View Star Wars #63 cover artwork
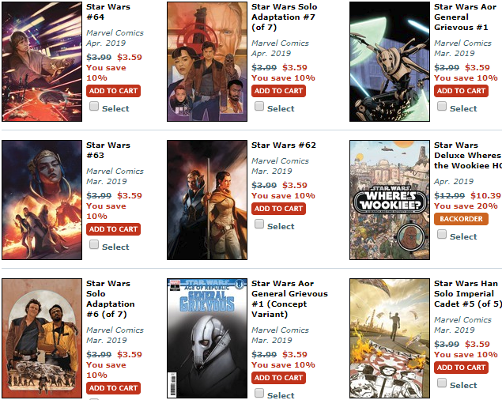Viewport: 502px width, 400px height. pos(42,200)
